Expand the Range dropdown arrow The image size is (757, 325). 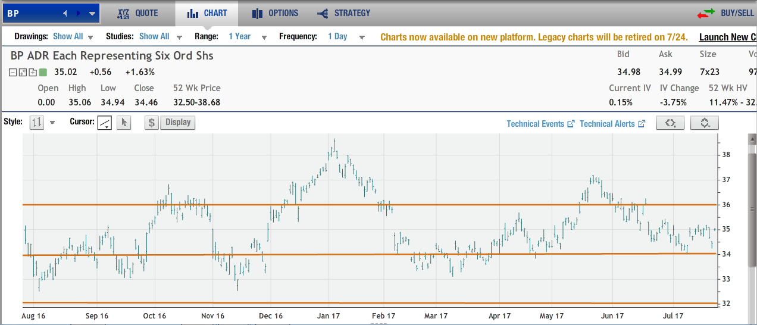(264, 37)
